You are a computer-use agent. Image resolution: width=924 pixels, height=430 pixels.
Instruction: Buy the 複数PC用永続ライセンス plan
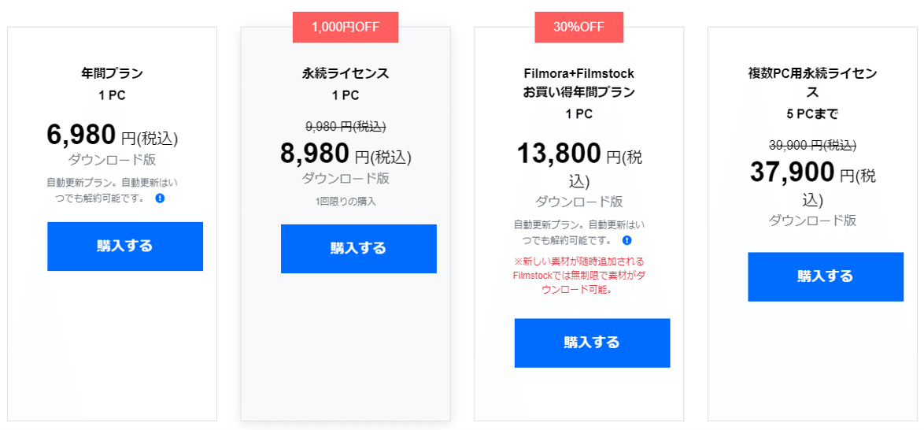(826, 276)
